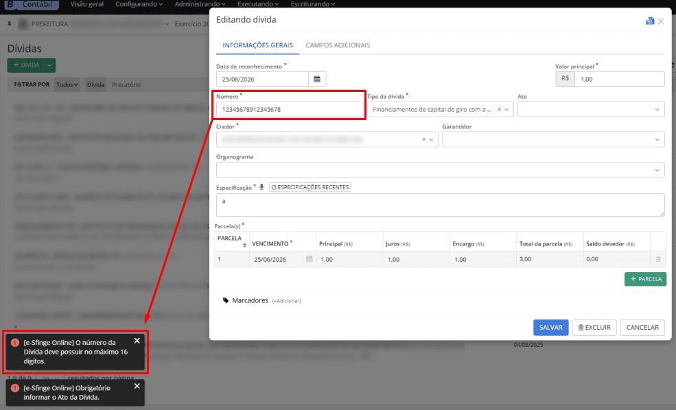Close the Editando dívida dialog
The image size is (676, 410).
[x=660, y=21]
